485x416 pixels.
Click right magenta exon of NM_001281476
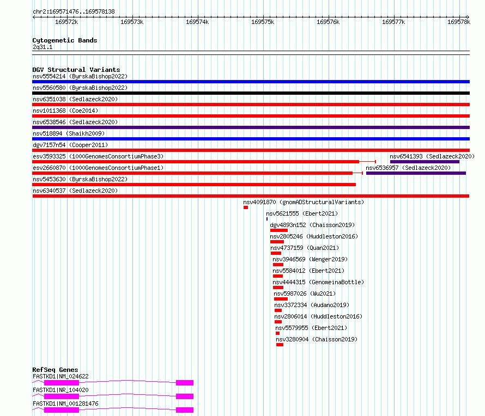[185, 410]
